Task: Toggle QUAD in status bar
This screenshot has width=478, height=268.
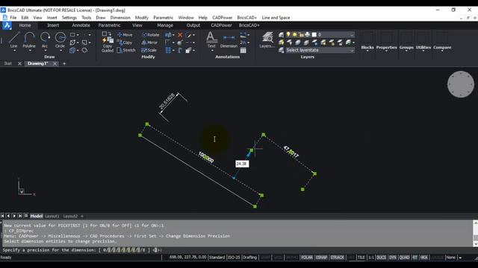Action: pos(405,258)
